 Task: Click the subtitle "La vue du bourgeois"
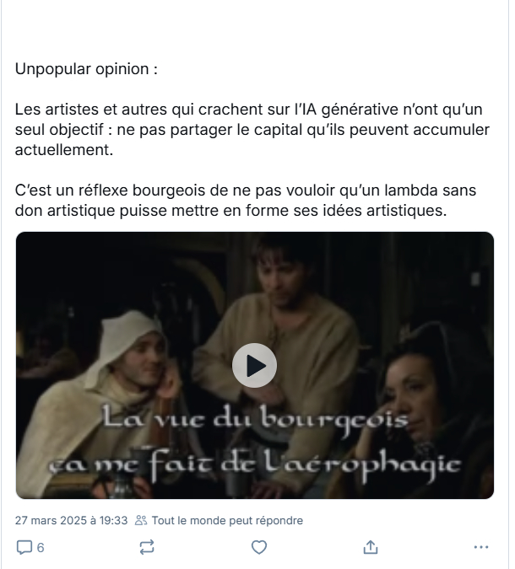point(255,419)
